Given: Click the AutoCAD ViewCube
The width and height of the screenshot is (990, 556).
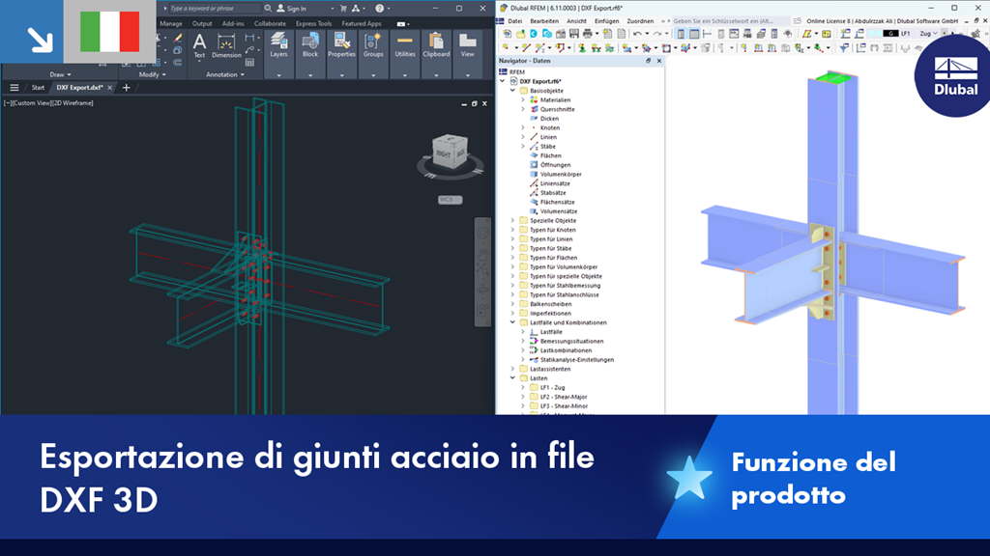Looking at the screenshot, I should coord(450,152).
